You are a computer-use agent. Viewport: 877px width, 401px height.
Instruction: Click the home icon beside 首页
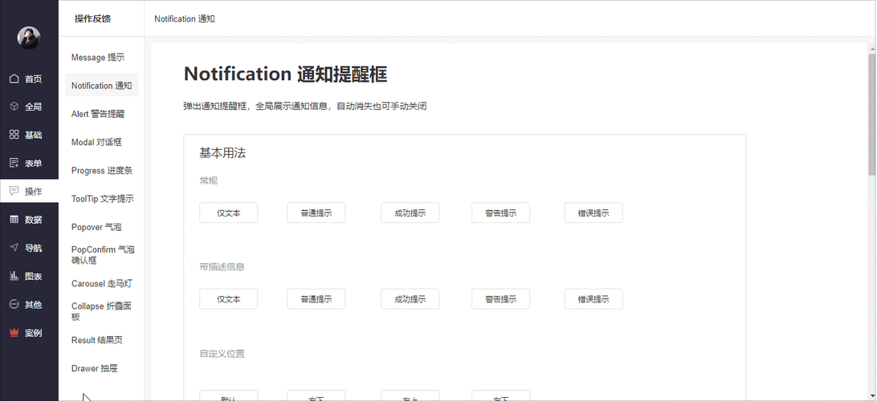(x=14, y=79)
